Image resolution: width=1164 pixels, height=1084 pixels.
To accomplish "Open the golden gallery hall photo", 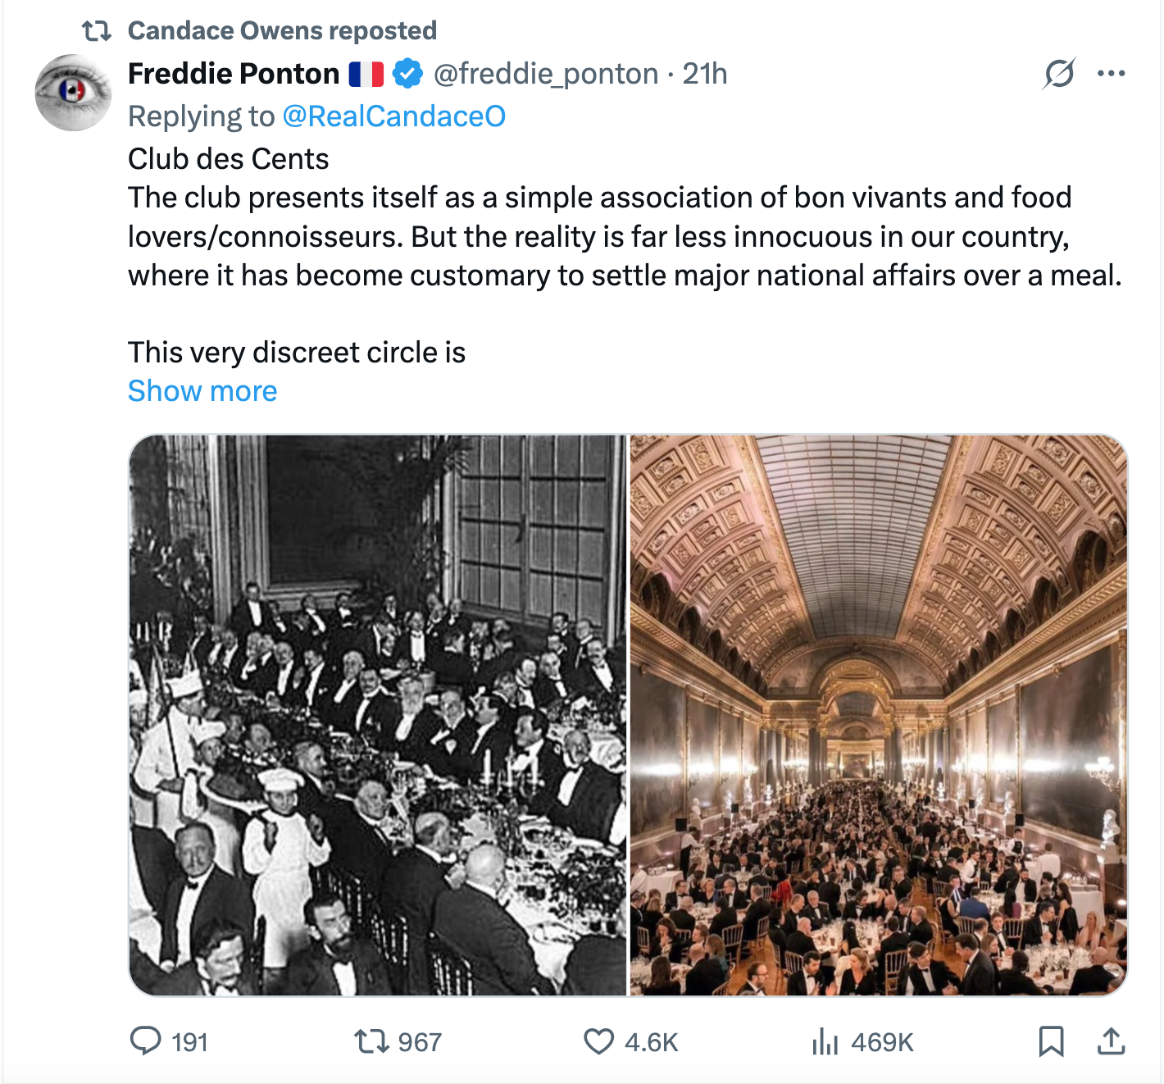I will [x=879, y=715].
